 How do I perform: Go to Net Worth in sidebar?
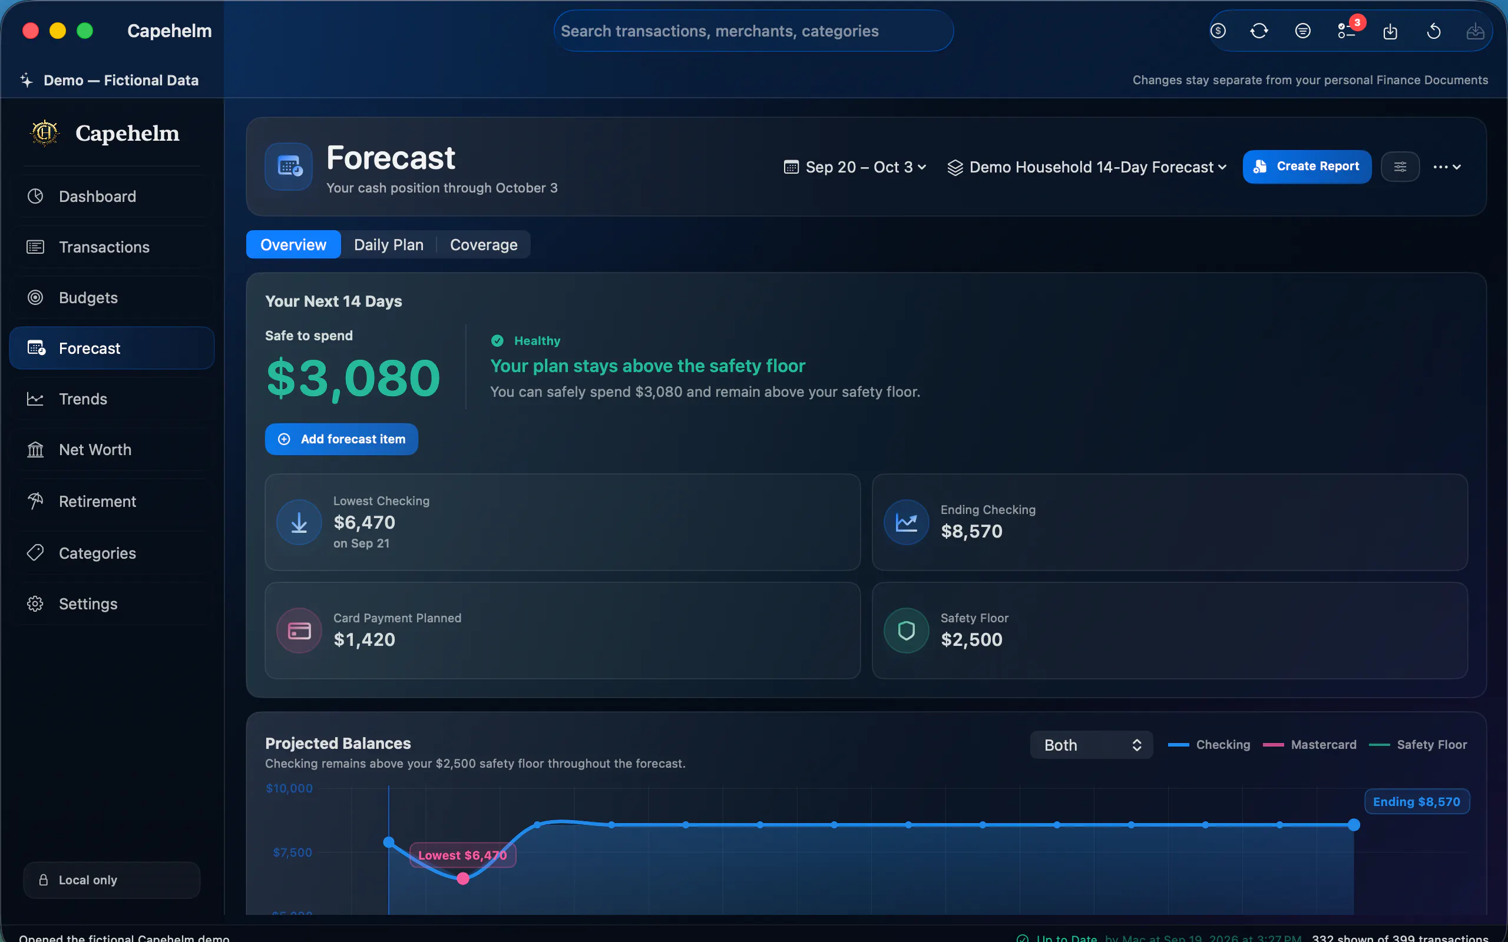click(112, 450)
